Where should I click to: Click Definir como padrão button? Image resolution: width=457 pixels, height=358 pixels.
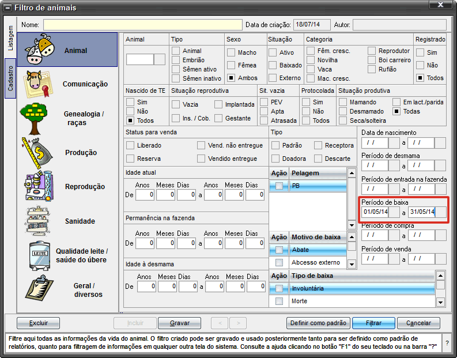pyautogui.click(x=318, y=323)
